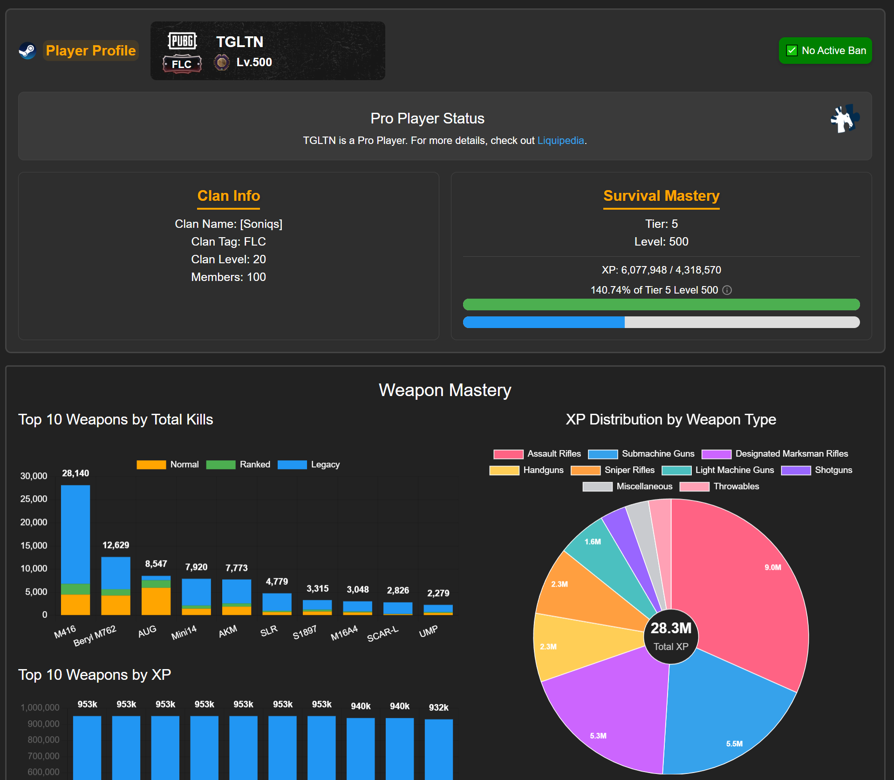The width and height of the screenshot is (894, 780).
Task: Click the Steam icon beside Player Profile
Action: click(27, 50)
